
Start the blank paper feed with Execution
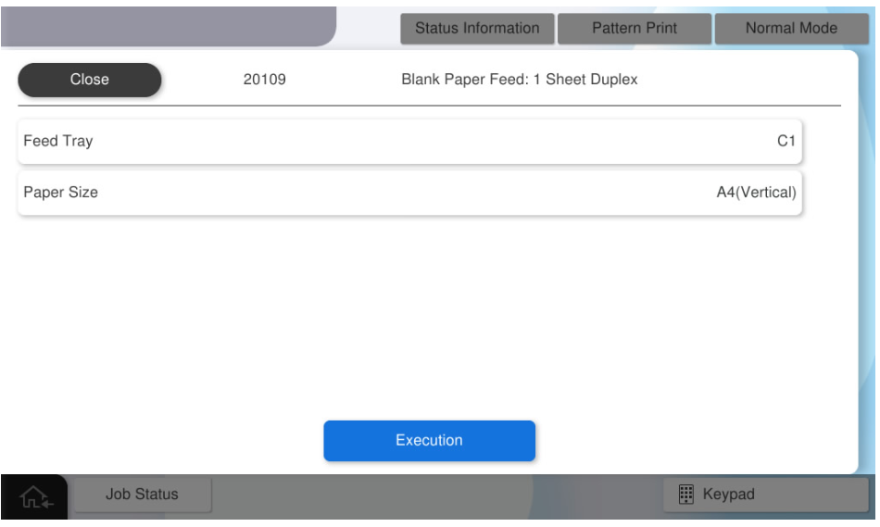(x=429, y=441)
